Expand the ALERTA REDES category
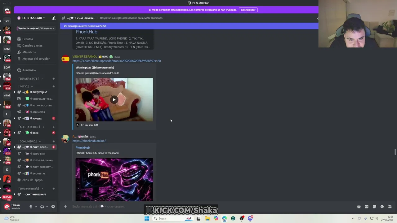 [31, 127]
